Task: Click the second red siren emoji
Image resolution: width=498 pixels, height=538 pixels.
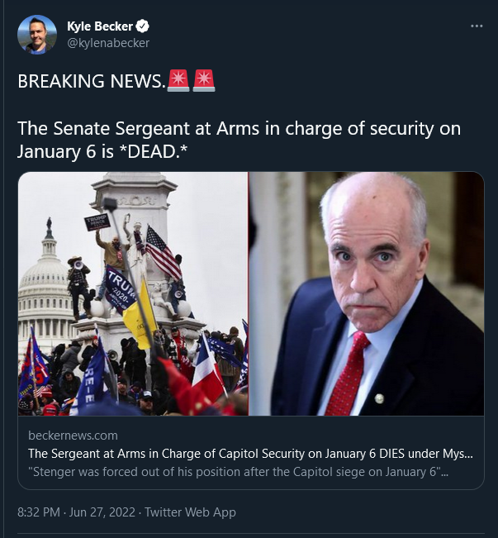Action: [204, 81]
